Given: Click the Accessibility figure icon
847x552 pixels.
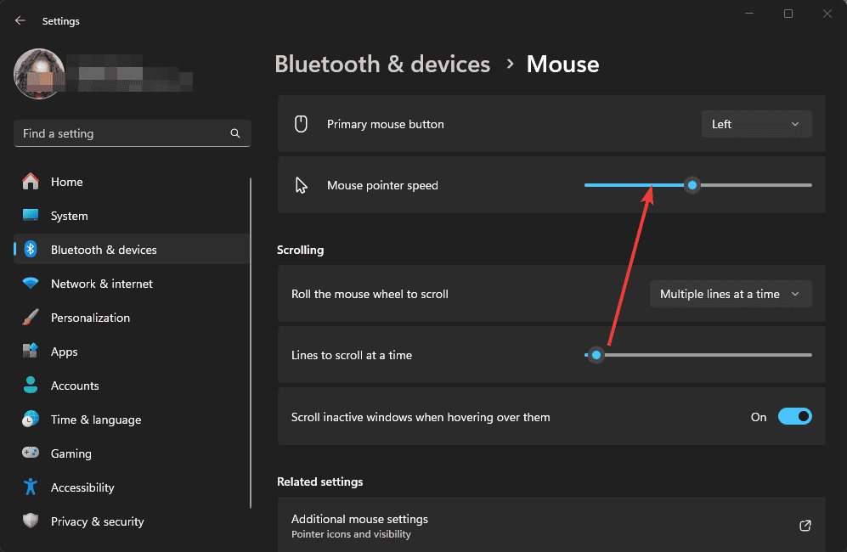Looking at the screenshot, I should (31, 487).
